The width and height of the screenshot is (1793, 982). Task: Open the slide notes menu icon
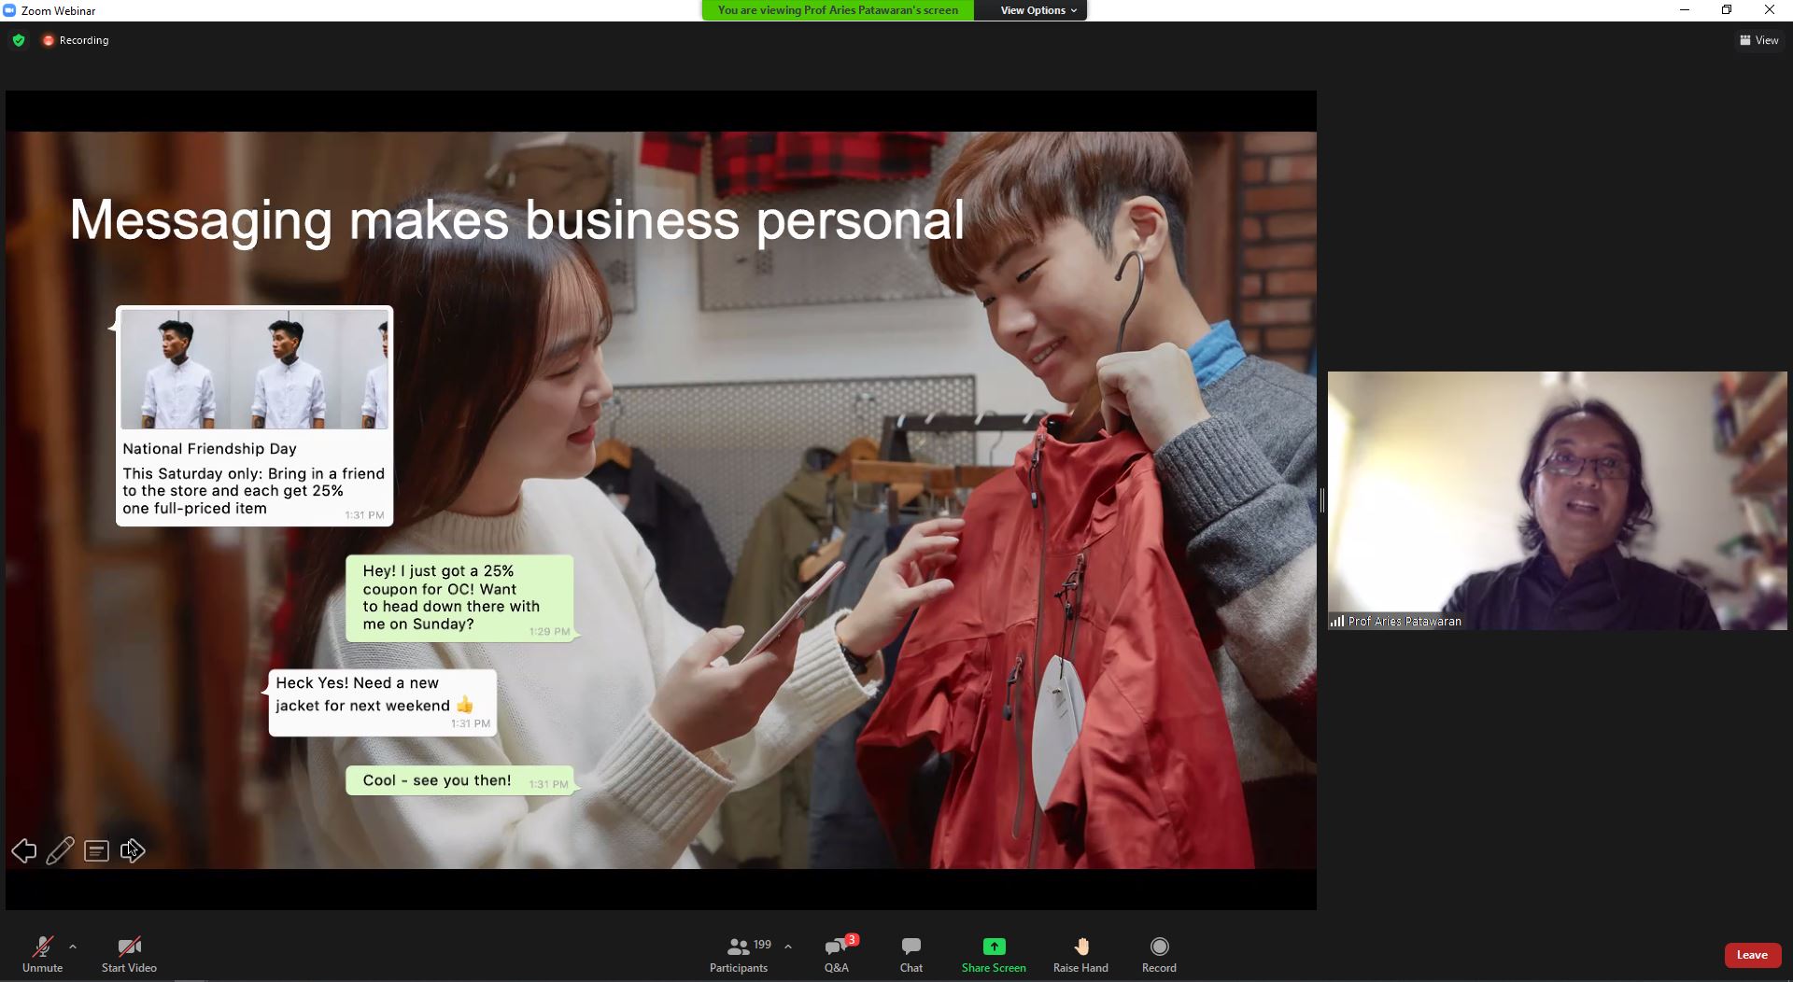point(96,850)
